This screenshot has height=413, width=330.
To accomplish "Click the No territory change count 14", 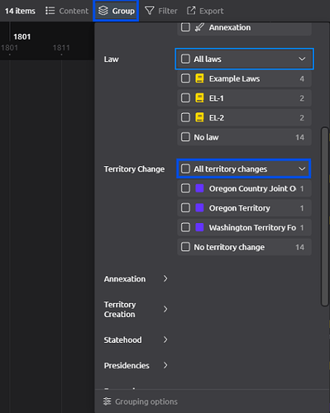I will 299,247.
